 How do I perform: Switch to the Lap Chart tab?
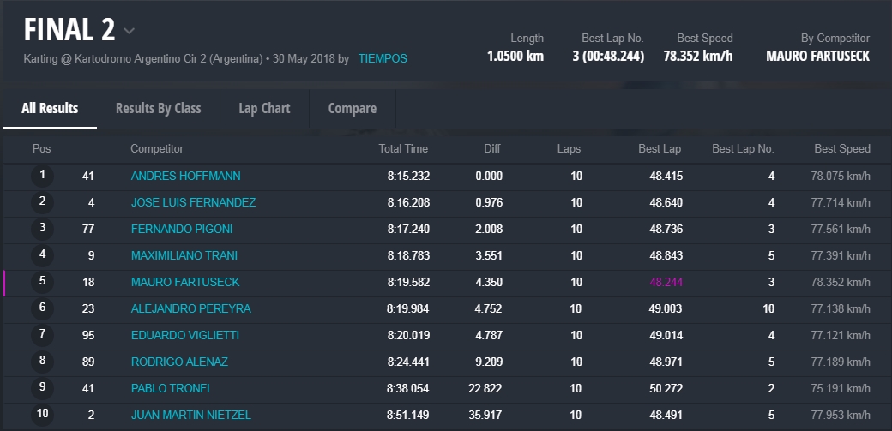264,108
